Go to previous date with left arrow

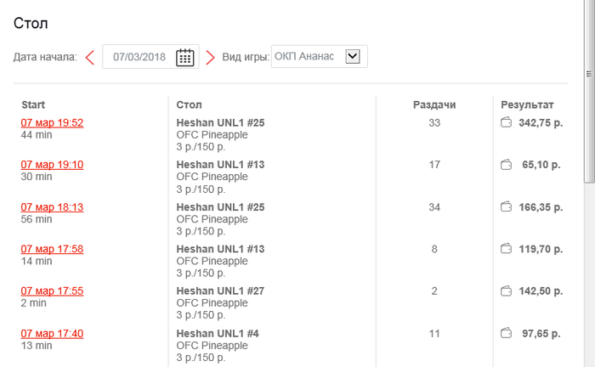(90, 57)
